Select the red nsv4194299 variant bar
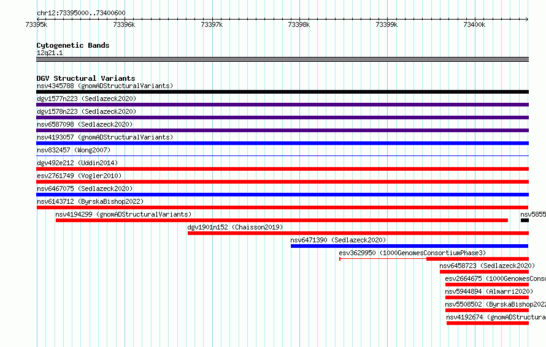546x347 pixels. 282,220
